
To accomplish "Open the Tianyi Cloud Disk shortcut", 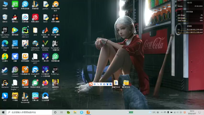I will click(35, 97).
